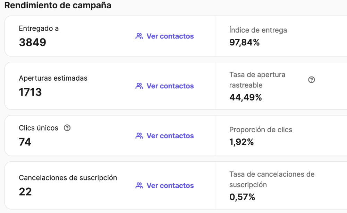This screenshot has width=347, height=213.
Task: Click the Índice de entrega value 97,84%
Action: pos(244,42)
